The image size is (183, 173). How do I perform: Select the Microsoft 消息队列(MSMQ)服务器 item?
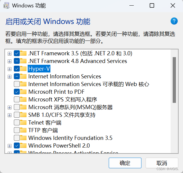pyautogui.click(x=70, y=107)
